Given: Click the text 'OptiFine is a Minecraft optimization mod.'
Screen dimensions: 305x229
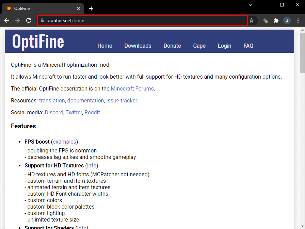Looking at the screenshot, I should click(61, 65).
